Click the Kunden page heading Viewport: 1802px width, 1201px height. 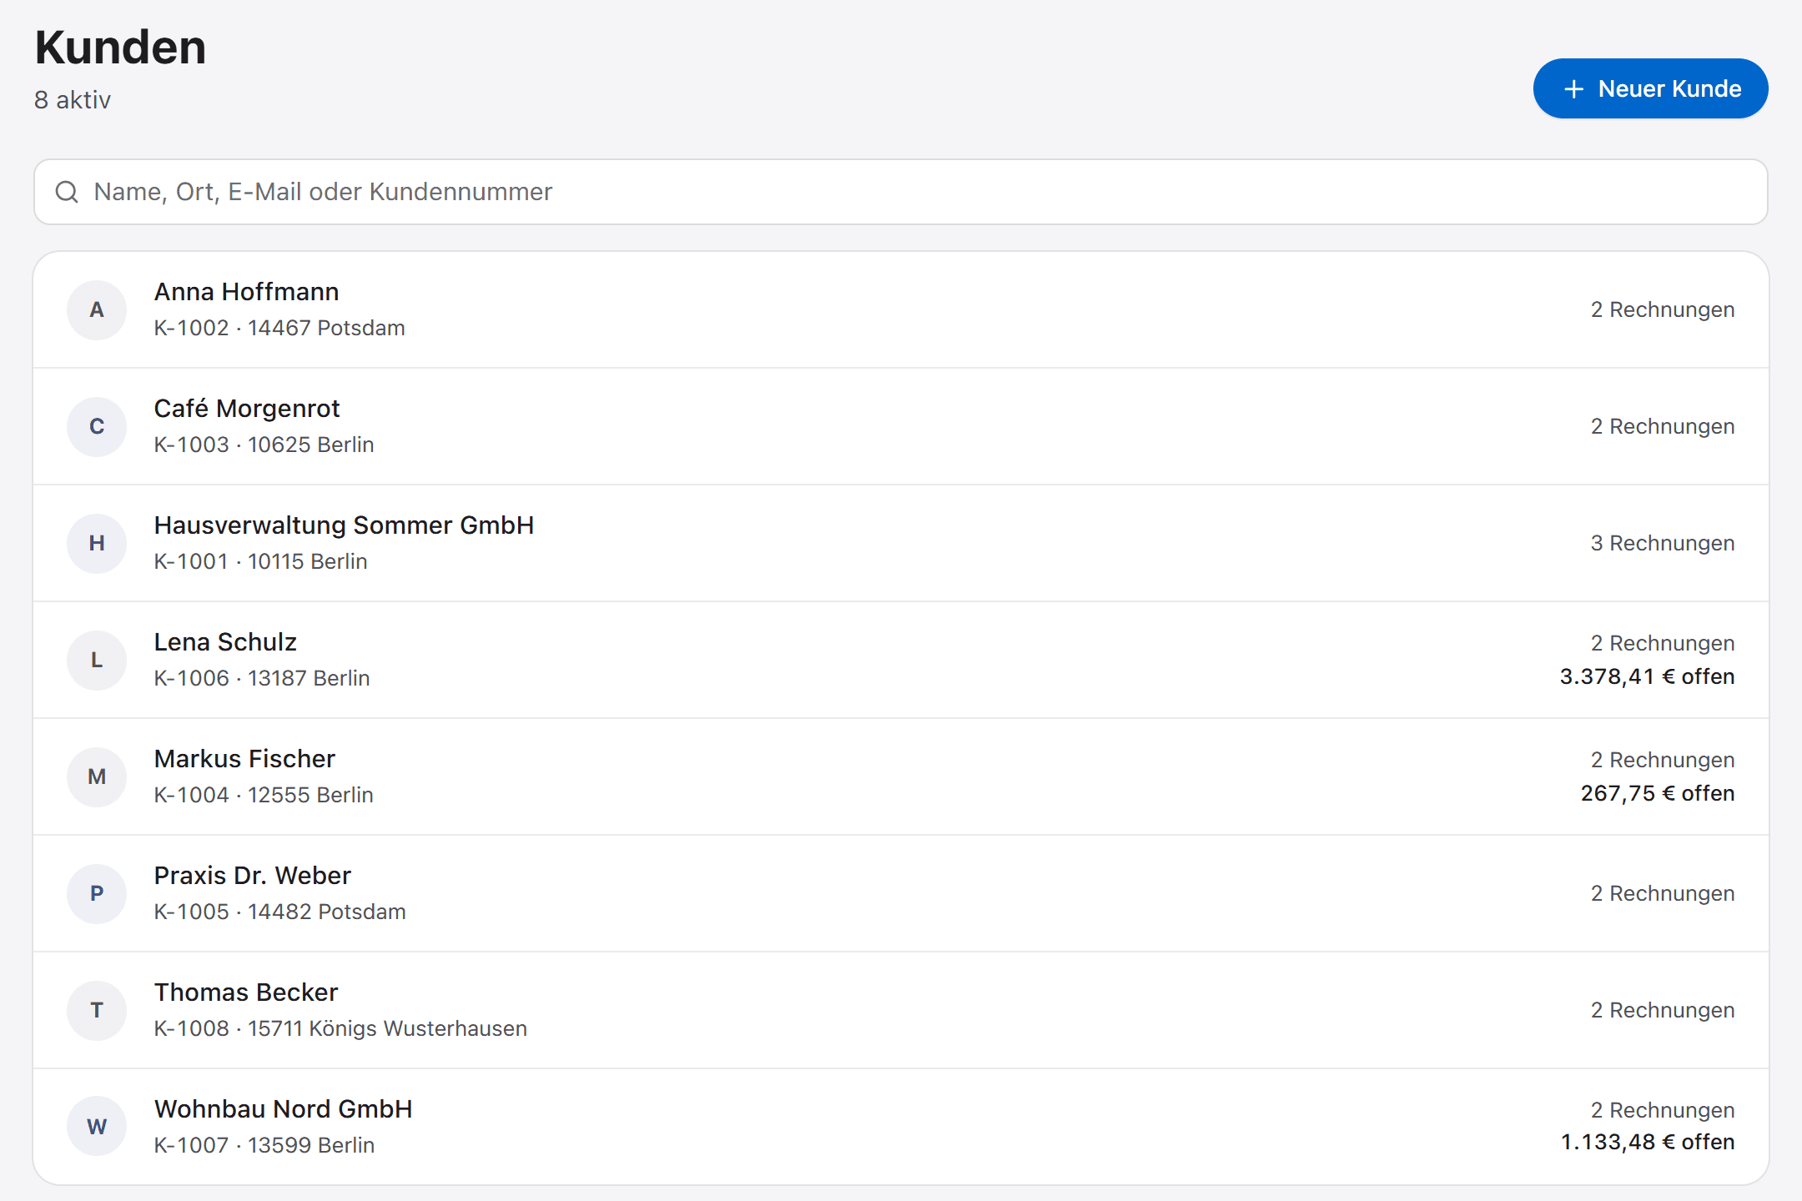tap(120, 48)
